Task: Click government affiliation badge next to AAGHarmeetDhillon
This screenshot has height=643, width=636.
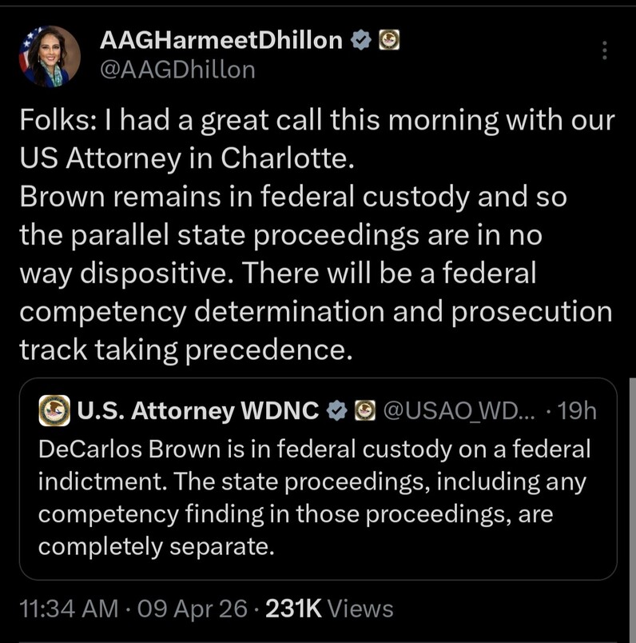Action: [x=388, y=41]
